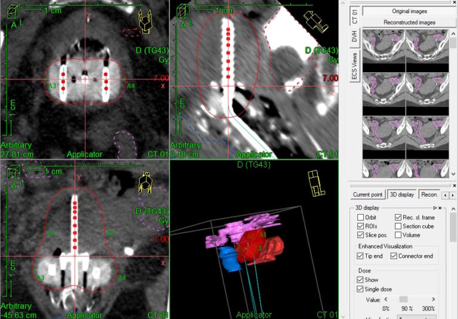Image resolution: width=458 pixels, height=319 pixels.
Task: Switch to the Current point tab
Action: point(367,194)
